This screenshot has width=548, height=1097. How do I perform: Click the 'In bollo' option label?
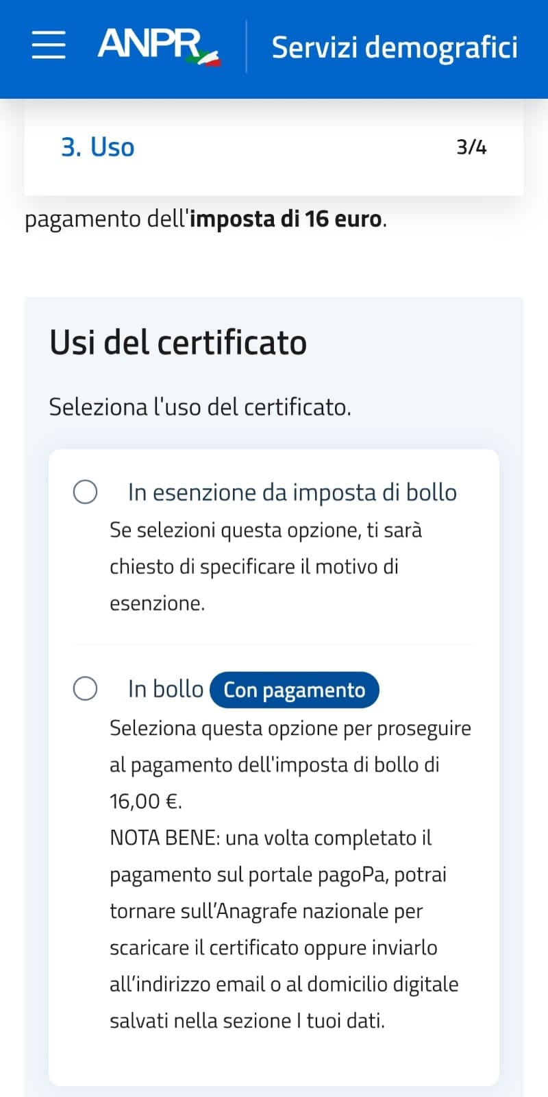click(164, 688)
